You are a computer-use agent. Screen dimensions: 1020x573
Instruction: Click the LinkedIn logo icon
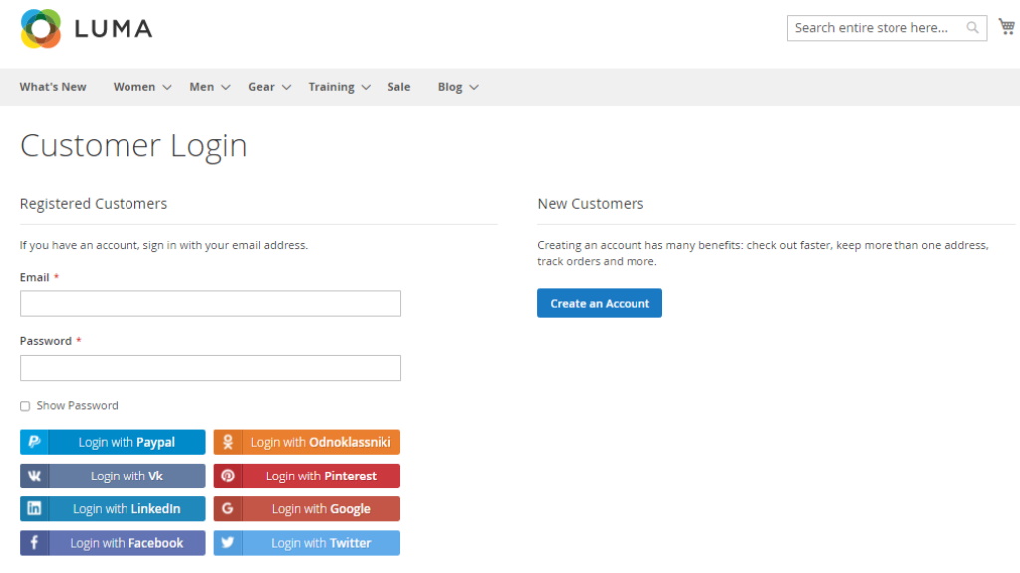[x=34, y=508]
